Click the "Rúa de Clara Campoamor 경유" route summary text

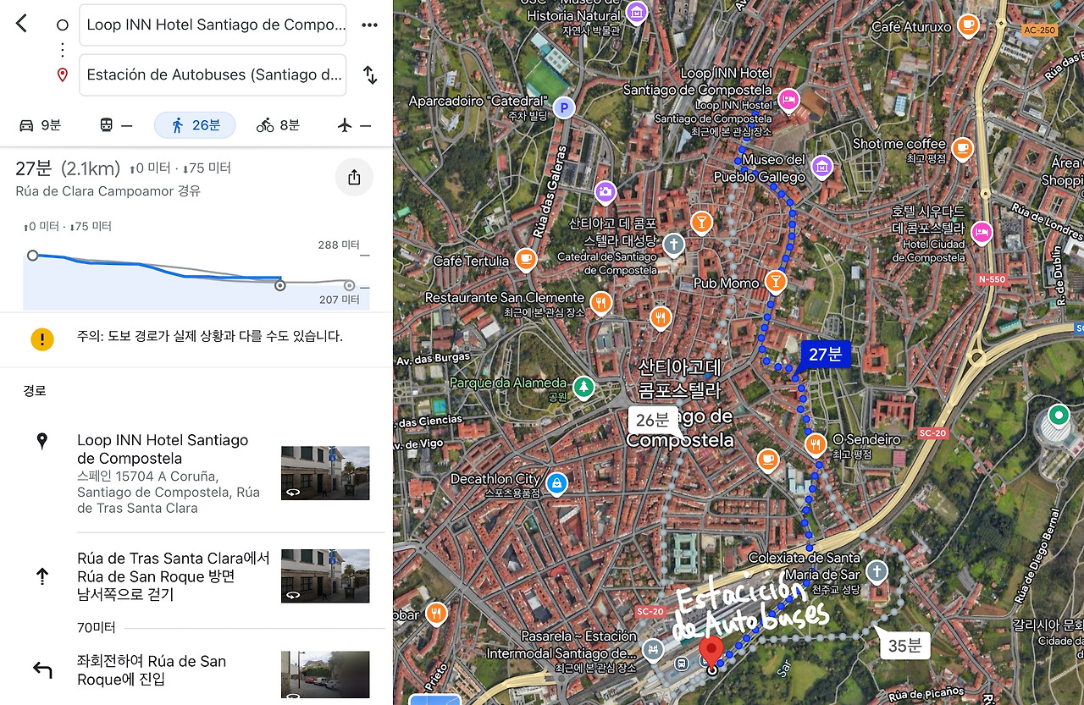(x=108, y=191)
